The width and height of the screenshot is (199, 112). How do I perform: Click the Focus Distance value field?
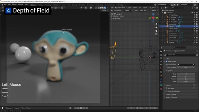coord(186,67)
